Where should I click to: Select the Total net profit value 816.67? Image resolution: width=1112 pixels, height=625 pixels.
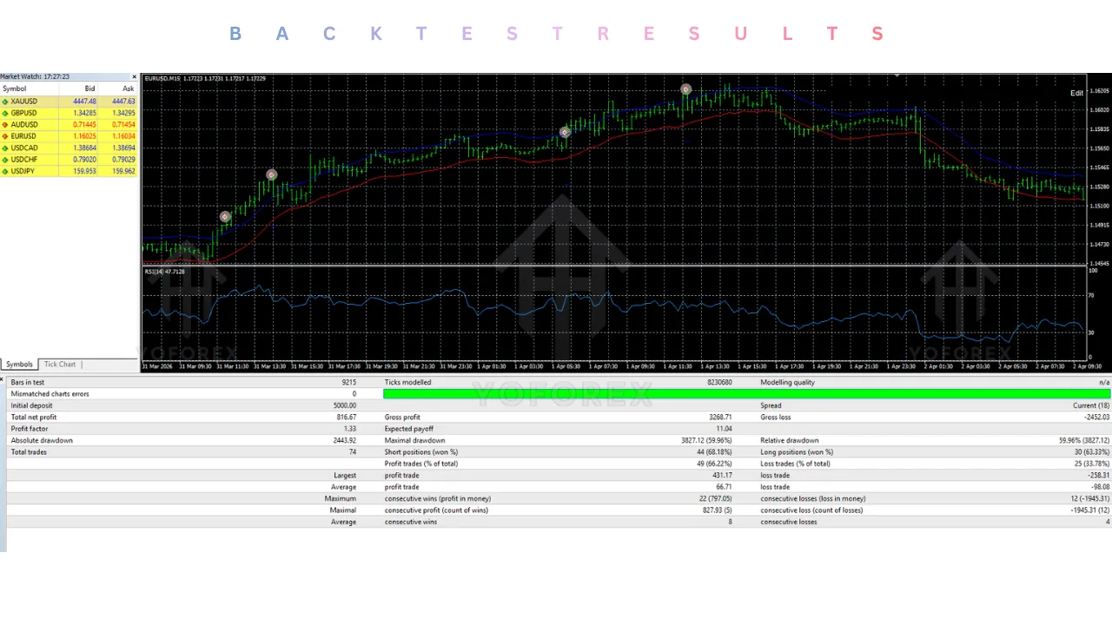coord(346,418)
